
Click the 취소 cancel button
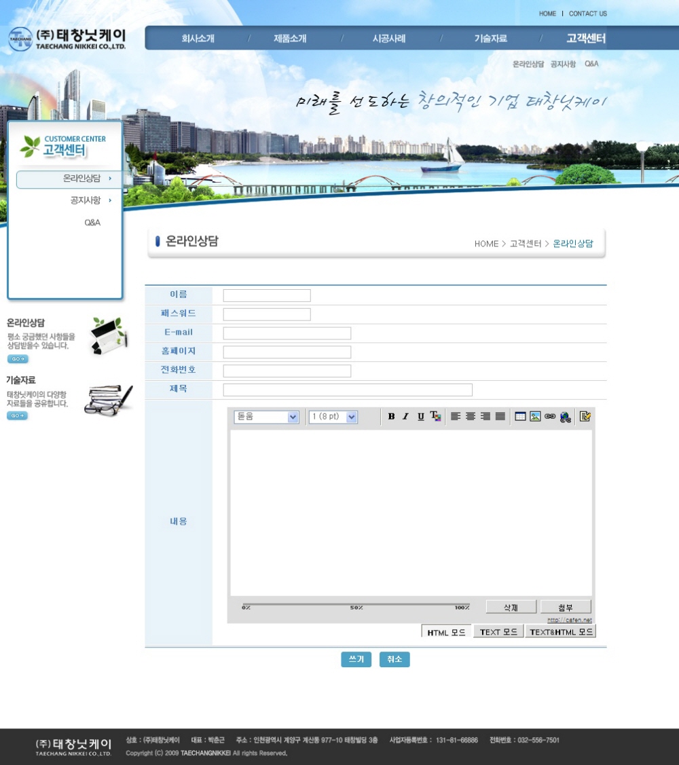[394, 660]
